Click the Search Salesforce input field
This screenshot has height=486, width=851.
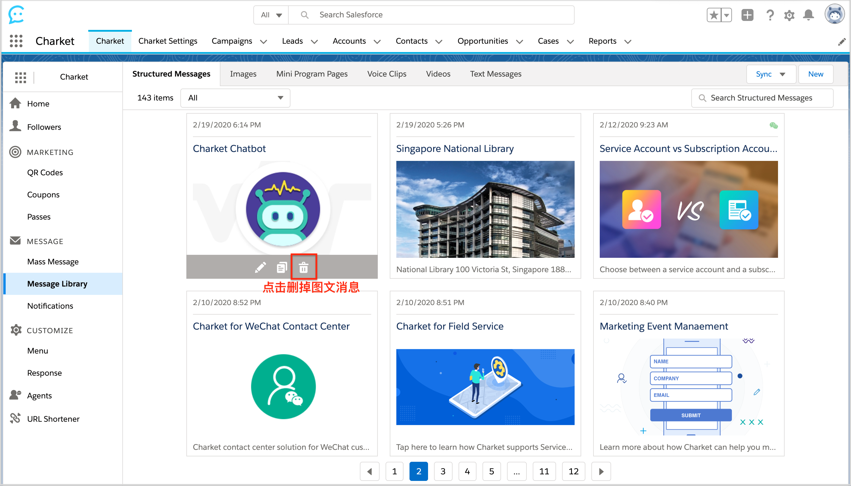click(432, 15)
